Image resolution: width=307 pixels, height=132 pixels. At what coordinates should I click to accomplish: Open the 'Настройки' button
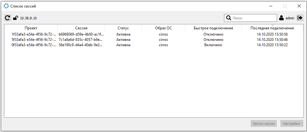292,124
